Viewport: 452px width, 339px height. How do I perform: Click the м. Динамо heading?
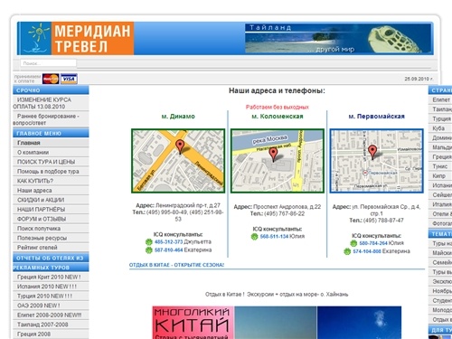point(178,117)
